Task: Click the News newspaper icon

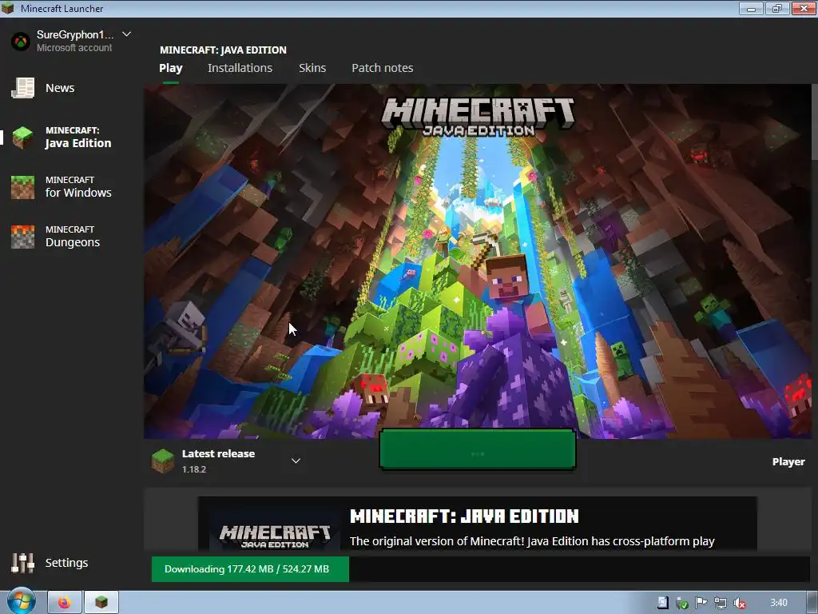Action: coord(23,88)
